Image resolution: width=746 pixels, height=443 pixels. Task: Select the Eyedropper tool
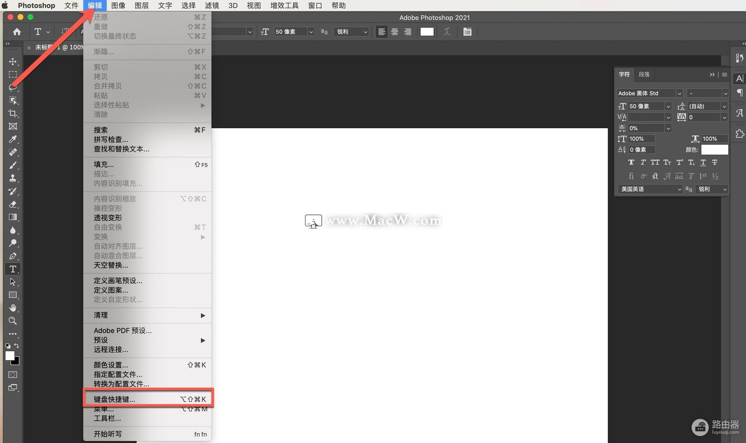(13, 139)
